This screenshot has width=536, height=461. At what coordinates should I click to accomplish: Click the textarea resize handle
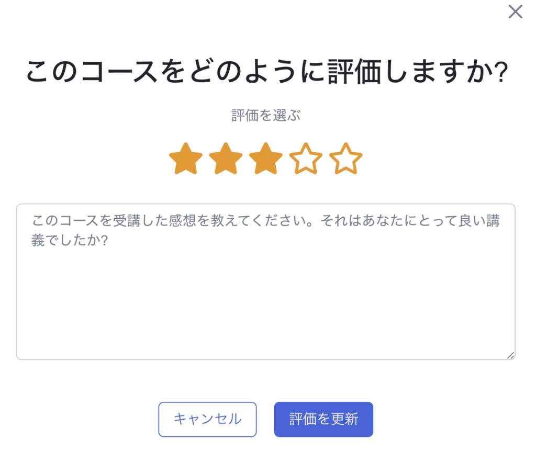pos(510,355)
